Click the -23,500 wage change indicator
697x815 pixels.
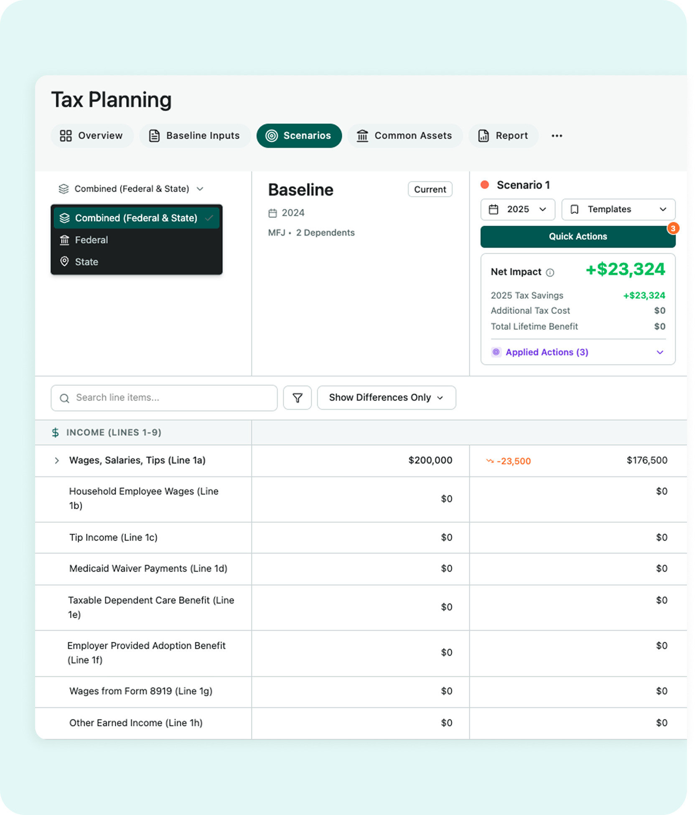tap(509, 461)
